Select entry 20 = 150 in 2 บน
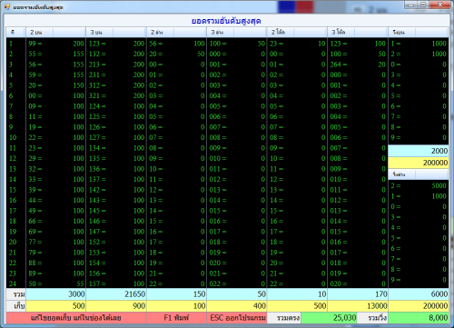The height and width of the screenshot is (328, 454). [56, 85]
